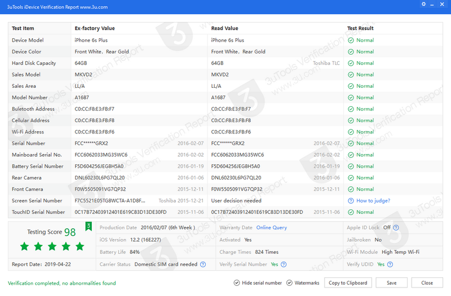451x296 pixels.
Task: Click Copy to Clipboard button
Action: click(348, 283)
